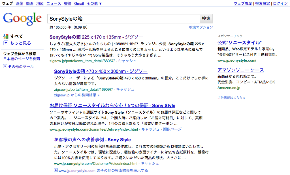Viewport: 290px width, 175px height.
Task: Click the 広告掲載はこちら link
Action: [231, 98]
